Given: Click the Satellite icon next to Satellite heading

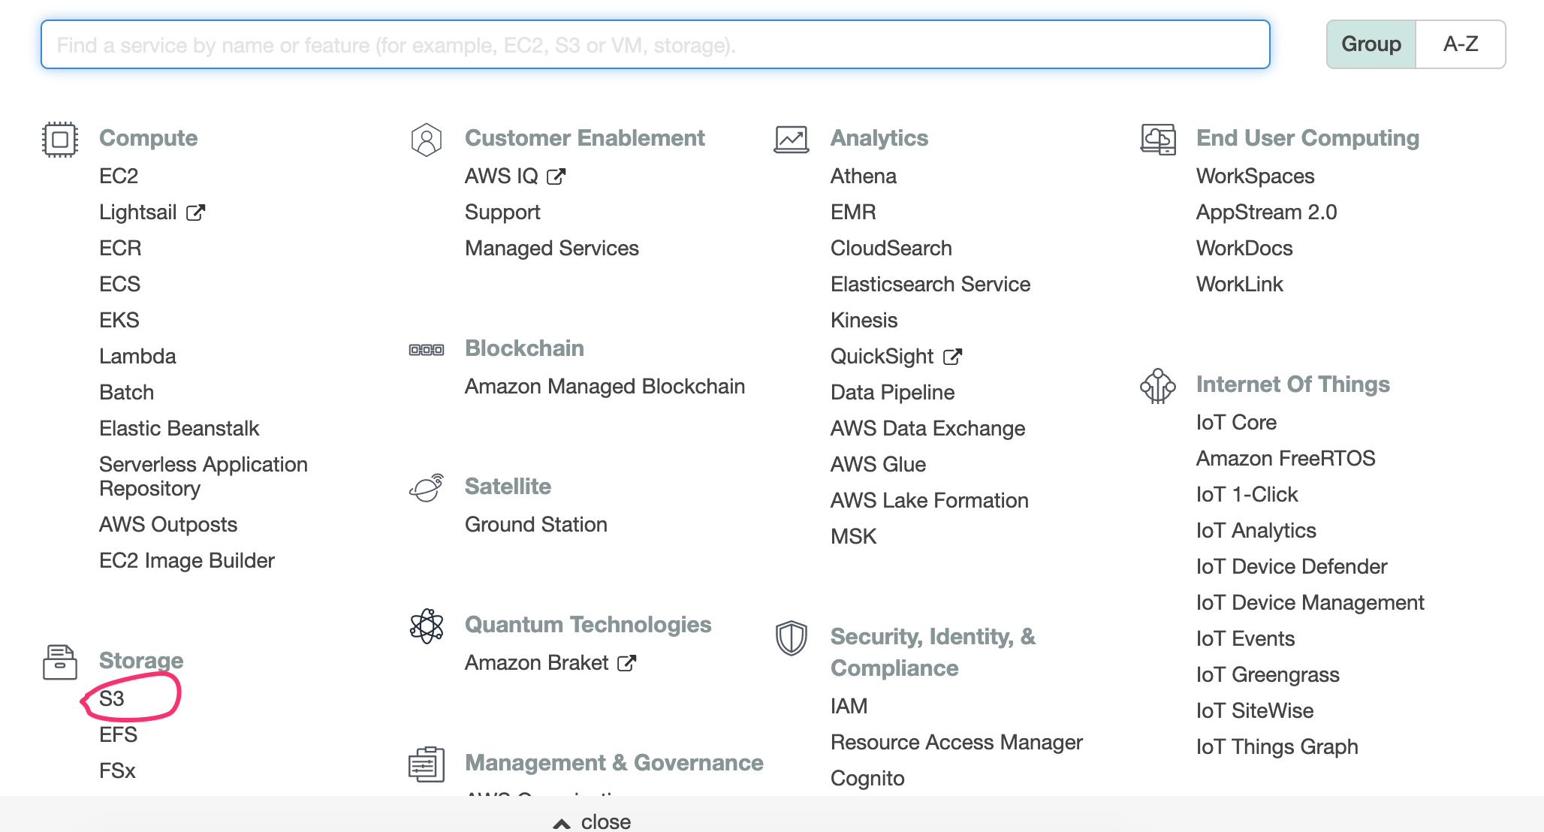Looking at the screenshot, I should coord(426,487).
